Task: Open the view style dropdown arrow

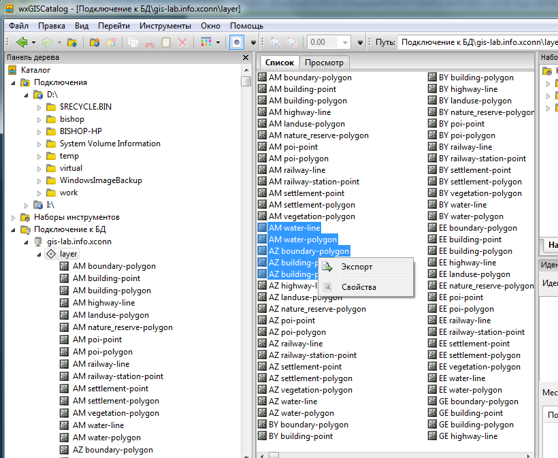Action: [x=218, y=43]
